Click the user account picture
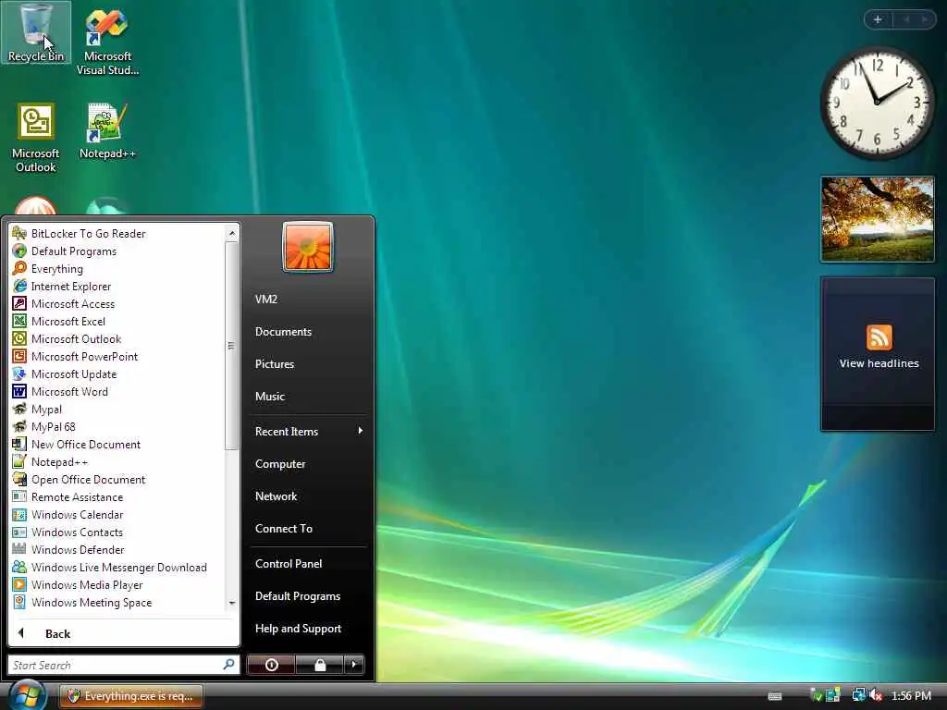The height and width of the screenshot is (710, 947). pyautogui.click(x=307, y=246)
